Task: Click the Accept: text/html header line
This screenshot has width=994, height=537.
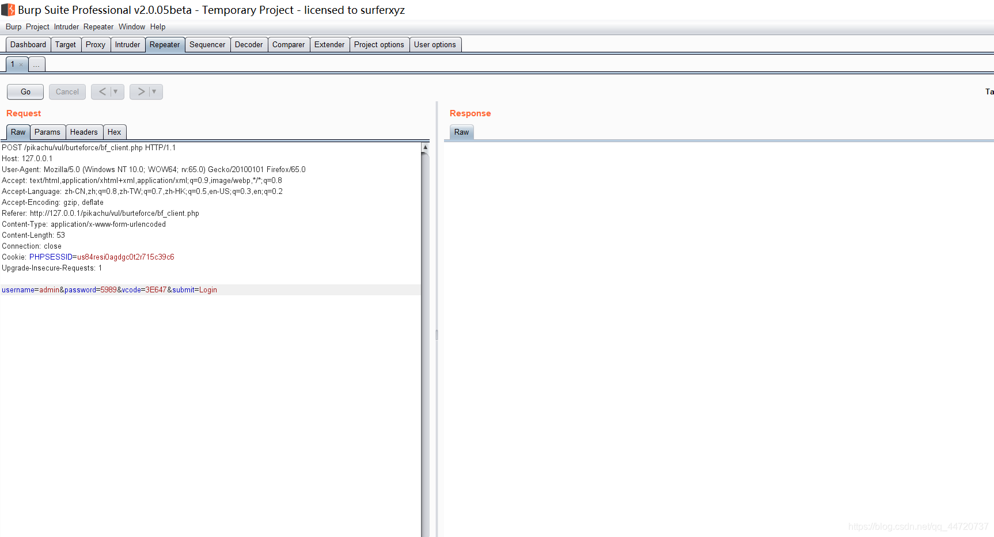Action: (x=142, y=180)
